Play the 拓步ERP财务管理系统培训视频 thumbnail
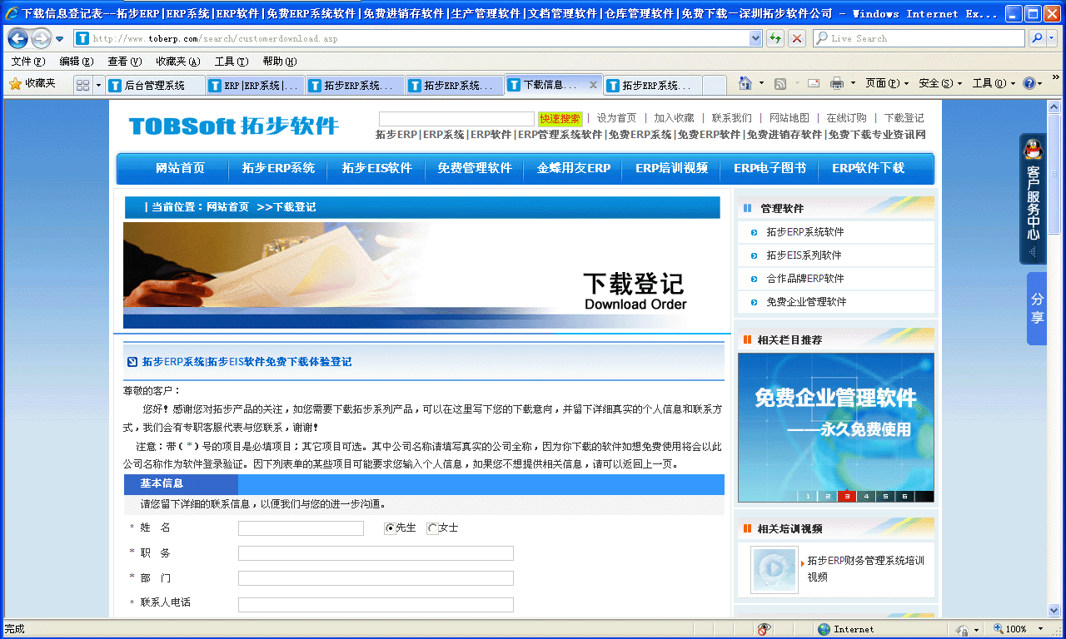The image size is (1066, 639). pos(774,570)
